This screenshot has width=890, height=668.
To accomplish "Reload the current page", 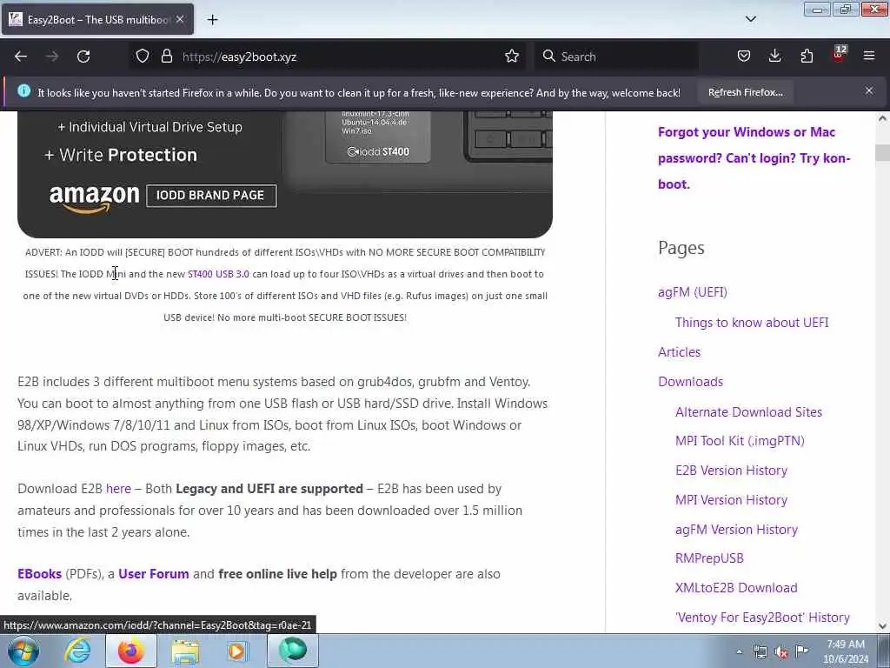I will click(x=83, y=57).
